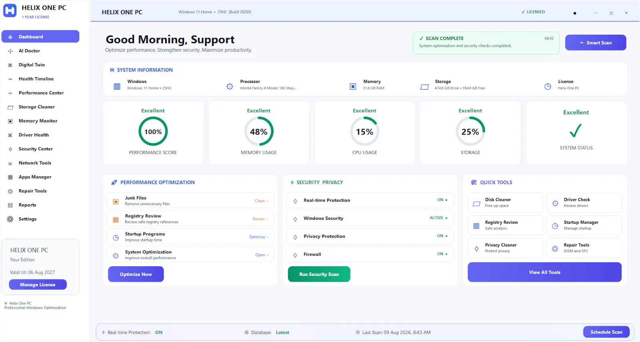
Task: Open Dashboard in the sidebar
Action: coord(40,36)
